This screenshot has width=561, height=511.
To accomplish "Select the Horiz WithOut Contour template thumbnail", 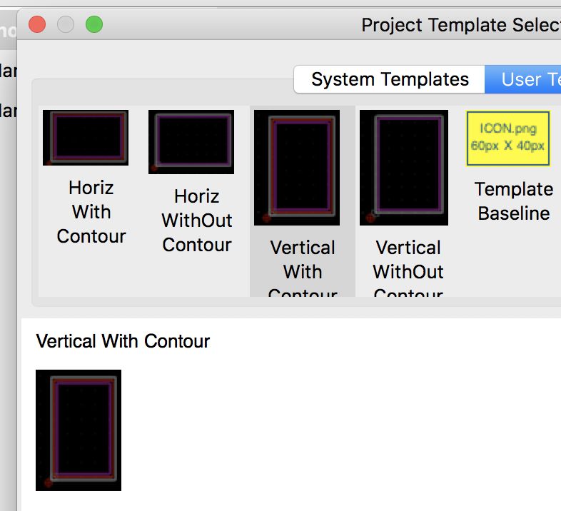I will coord(191,142).
